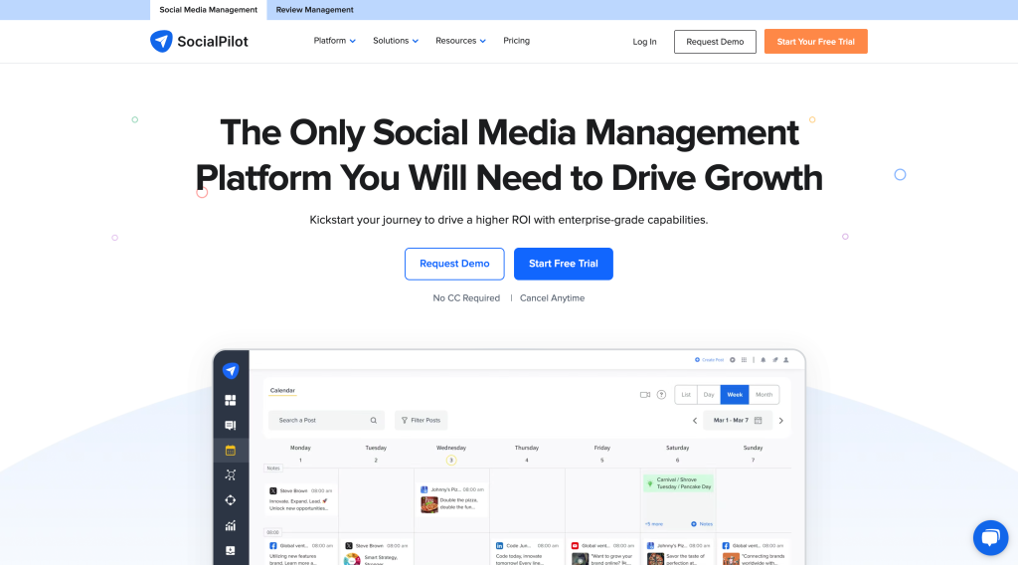1018x565 pixels.
Task: Select the yellow calendar icon in preview sidebar
Action: 231,450
